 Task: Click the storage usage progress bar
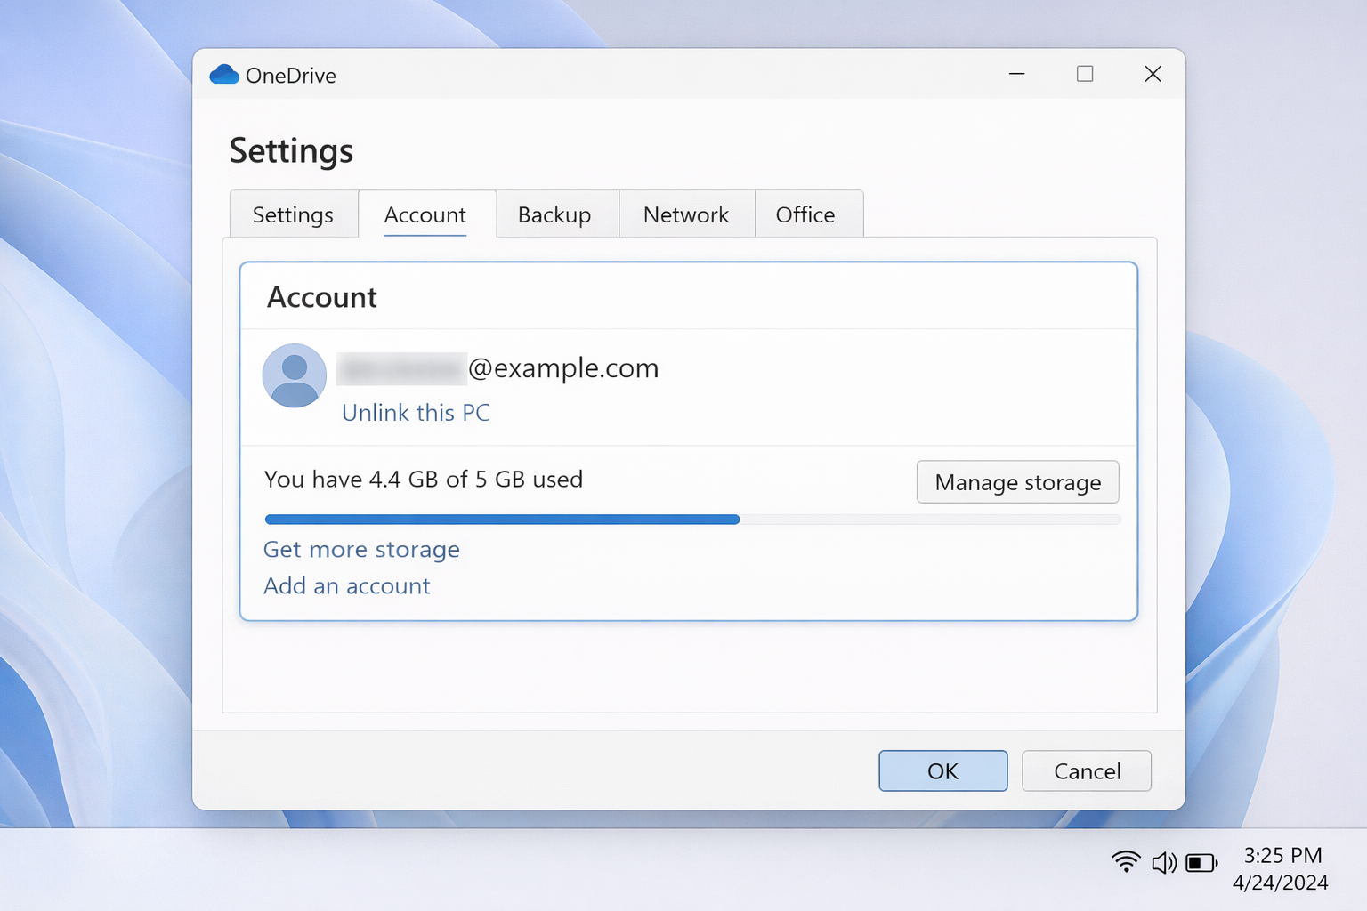(x=692, y=520)
